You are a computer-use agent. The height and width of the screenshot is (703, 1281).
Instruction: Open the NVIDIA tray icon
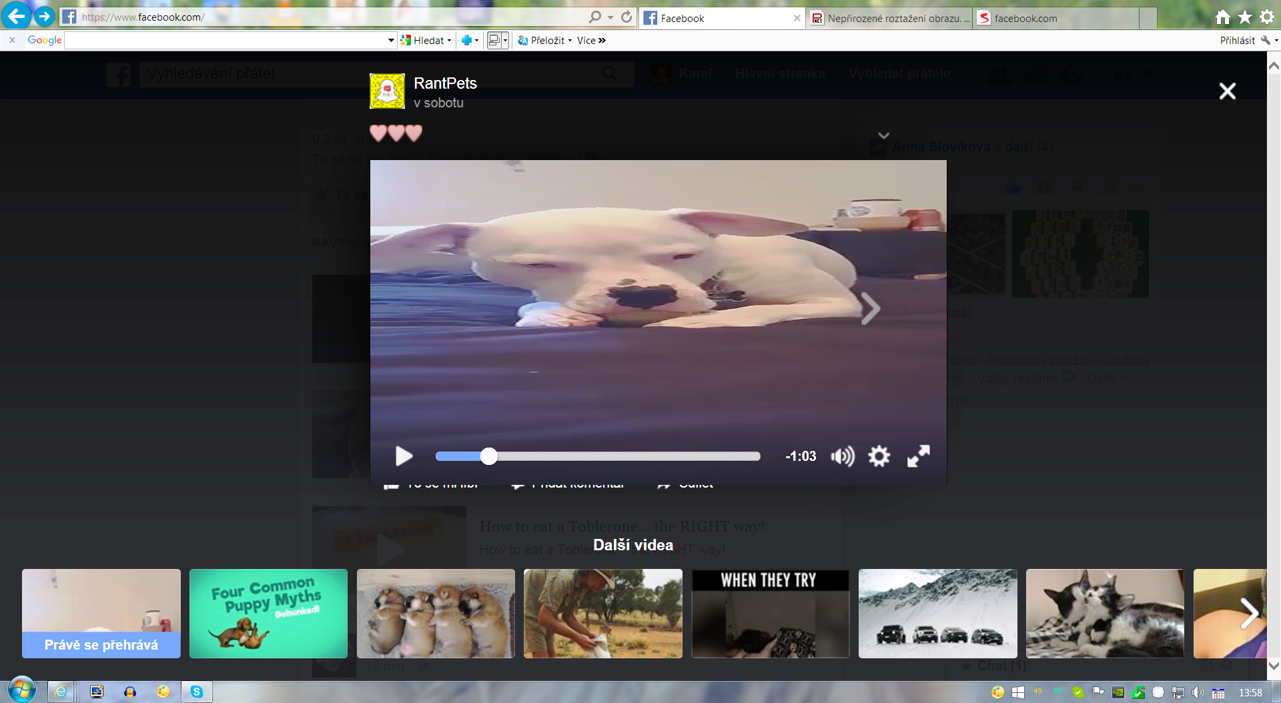coord(1118,692)
